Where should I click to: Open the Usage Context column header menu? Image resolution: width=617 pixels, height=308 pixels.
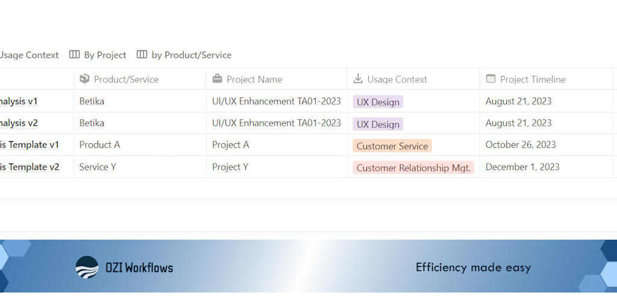(x=413, y=79)
